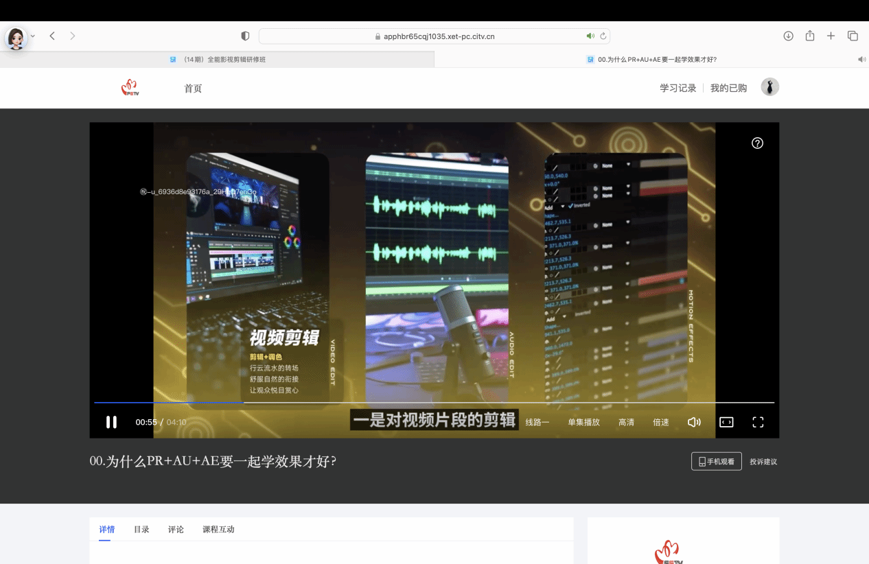This screenshot has width=869, height=564.
Task: Open the 课程互动 tab
Action: tap(218, 529)
